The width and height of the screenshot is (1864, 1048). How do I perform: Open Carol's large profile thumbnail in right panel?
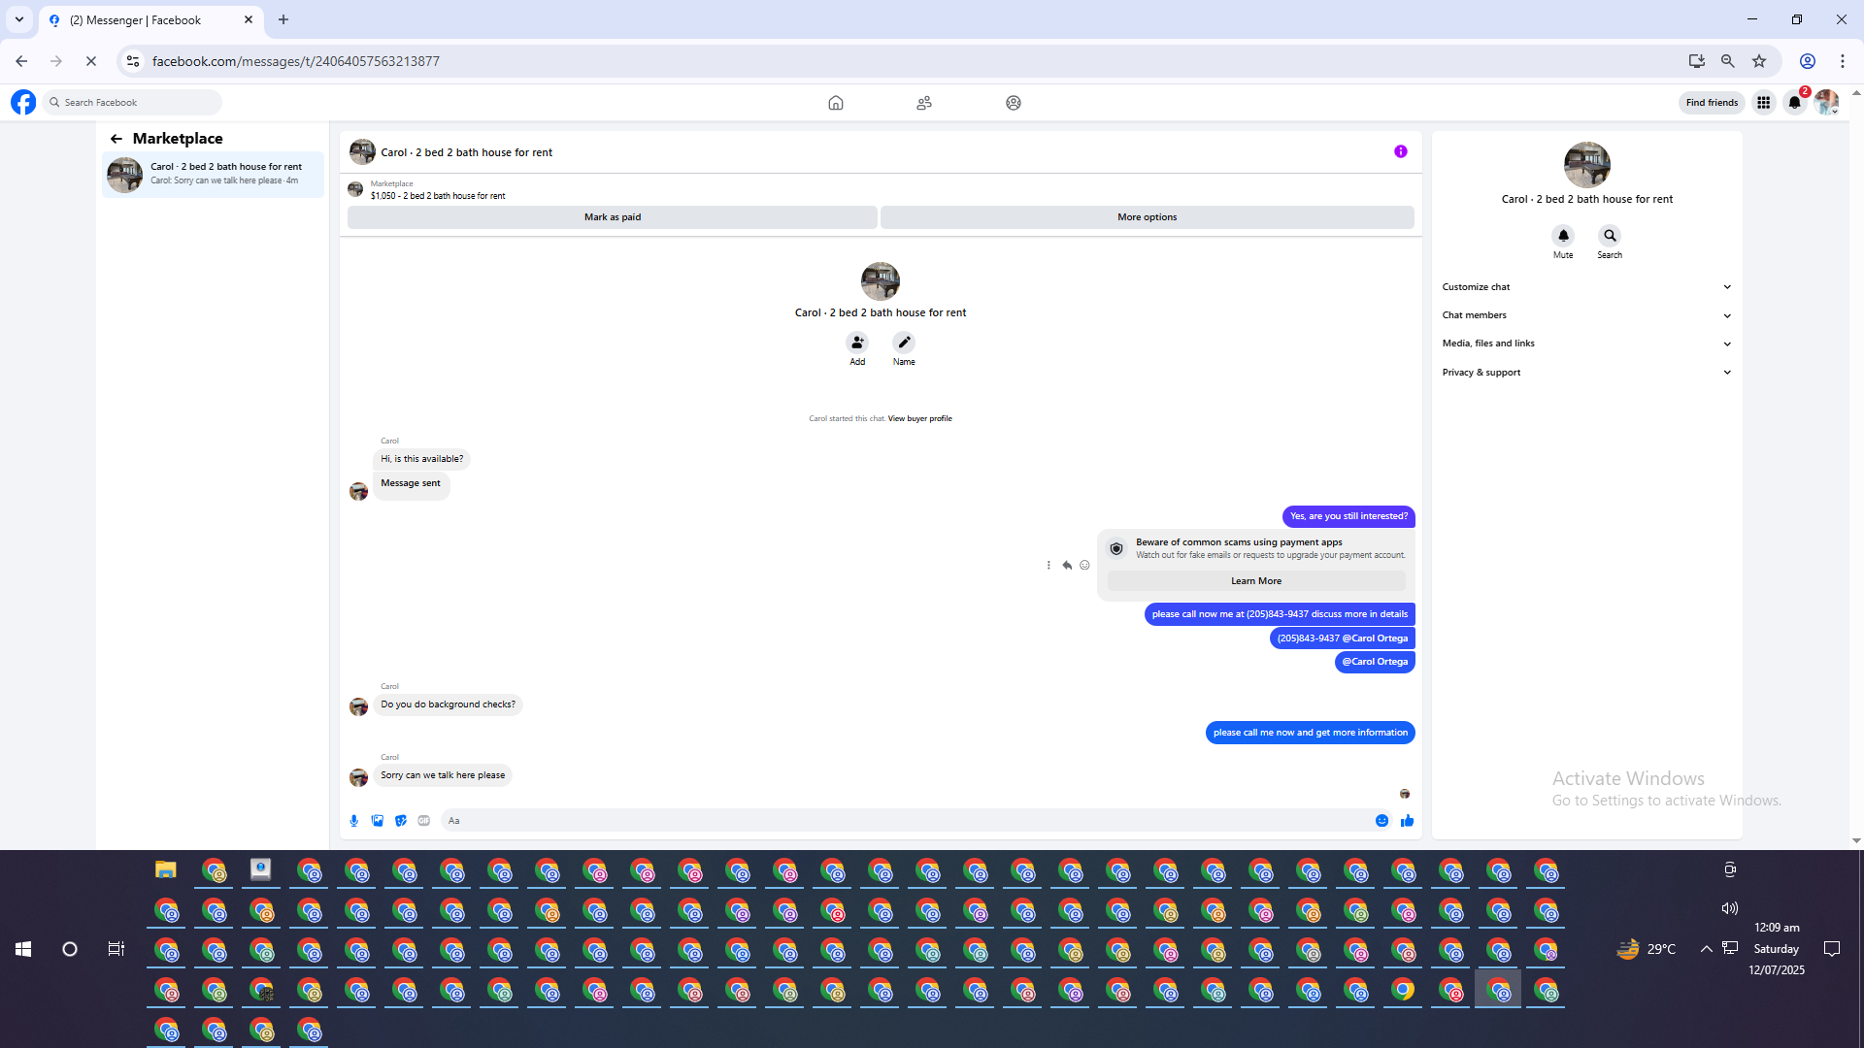[x=1587, y=165]
